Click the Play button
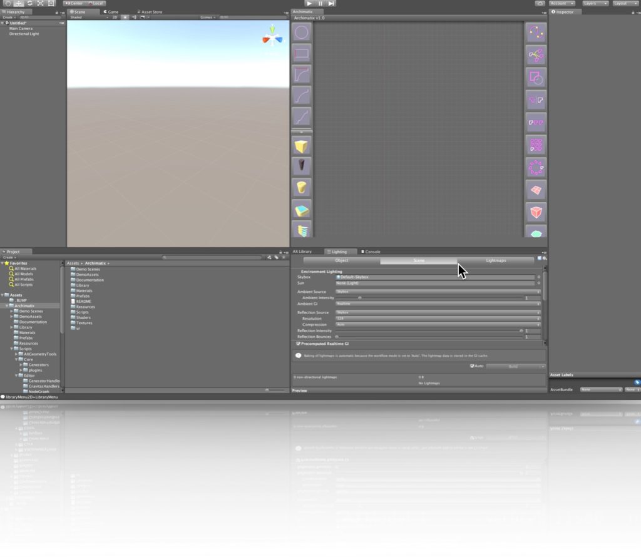The image size is (641, 557). pos(309,3)
